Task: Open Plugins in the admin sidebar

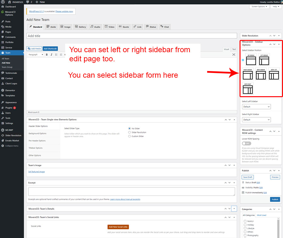Action: [9, 108]
